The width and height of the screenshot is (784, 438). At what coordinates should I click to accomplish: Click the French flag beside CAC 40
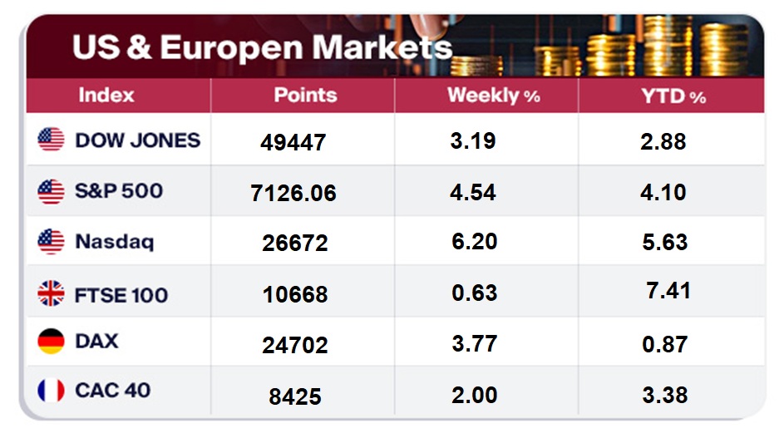click(51, 390)
